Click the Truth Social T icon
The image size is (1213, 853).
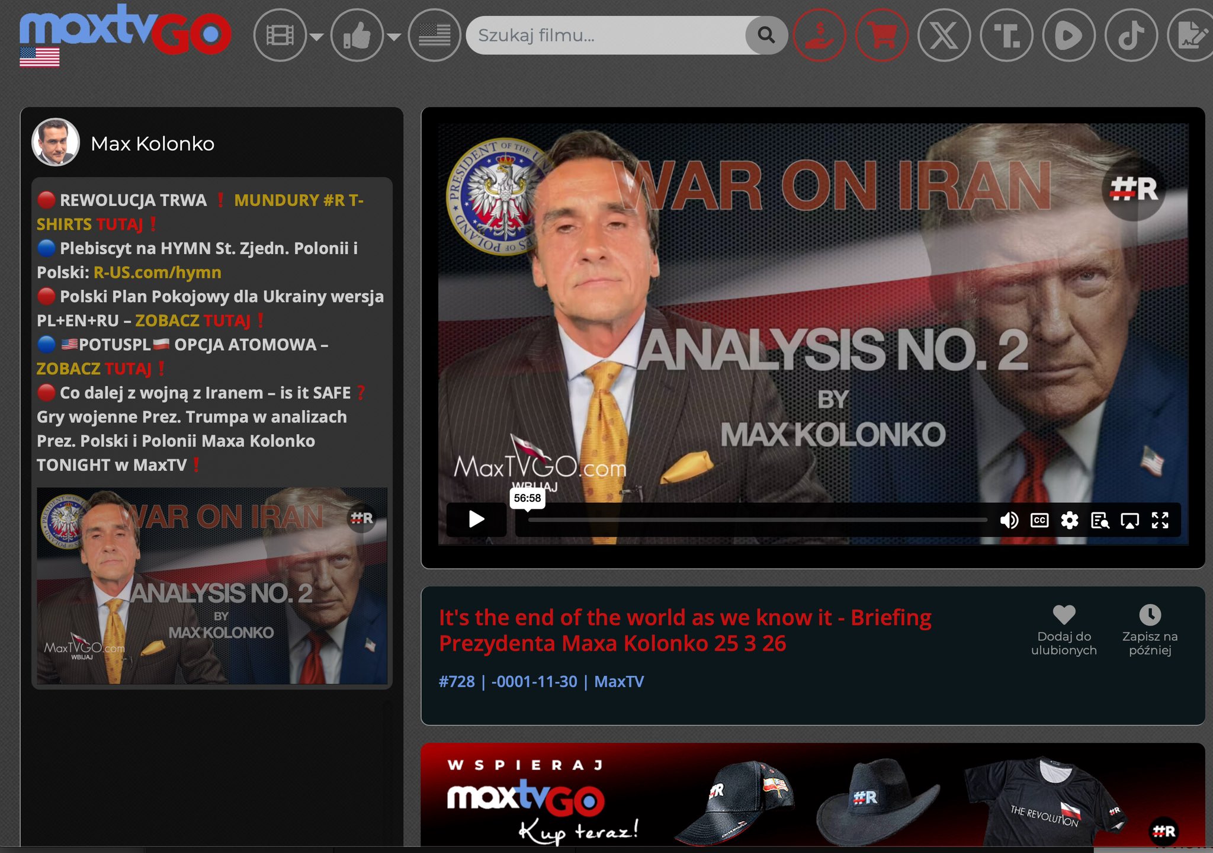click(x=1006, y=36)
